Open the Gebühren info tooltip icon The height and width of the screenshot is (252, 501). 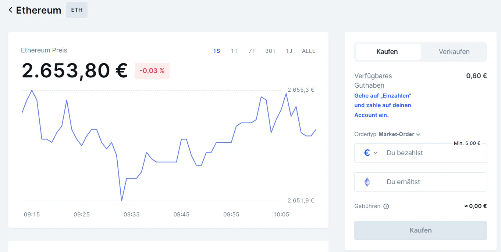coord(386,206)
